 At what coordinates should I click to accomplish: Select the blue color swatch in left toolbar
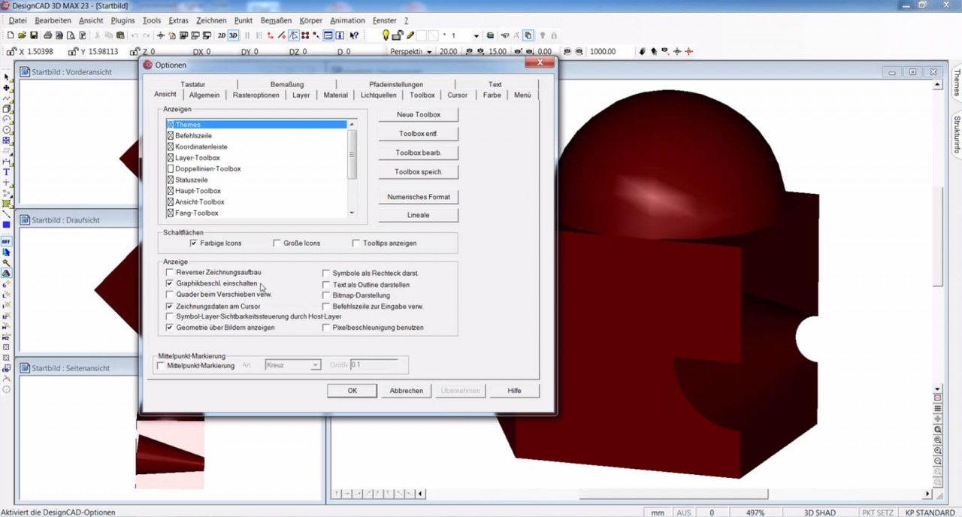tap(6, 225)
